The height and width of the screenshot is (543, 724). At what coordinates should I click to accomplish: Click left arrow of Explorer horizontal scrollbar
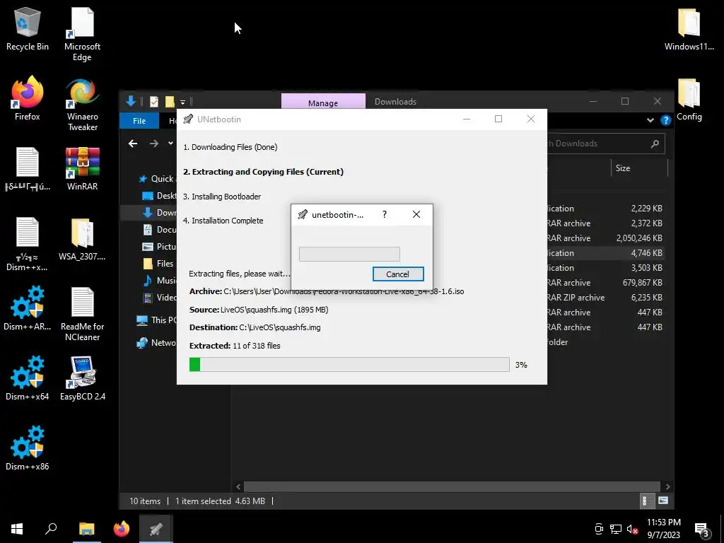coord(238,486)
